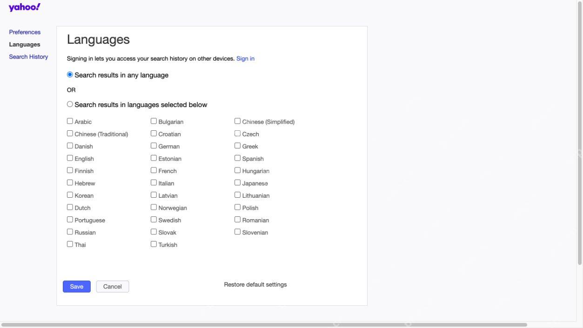Check the Hebrew option
583x328 pixels.
click(70, 183)
